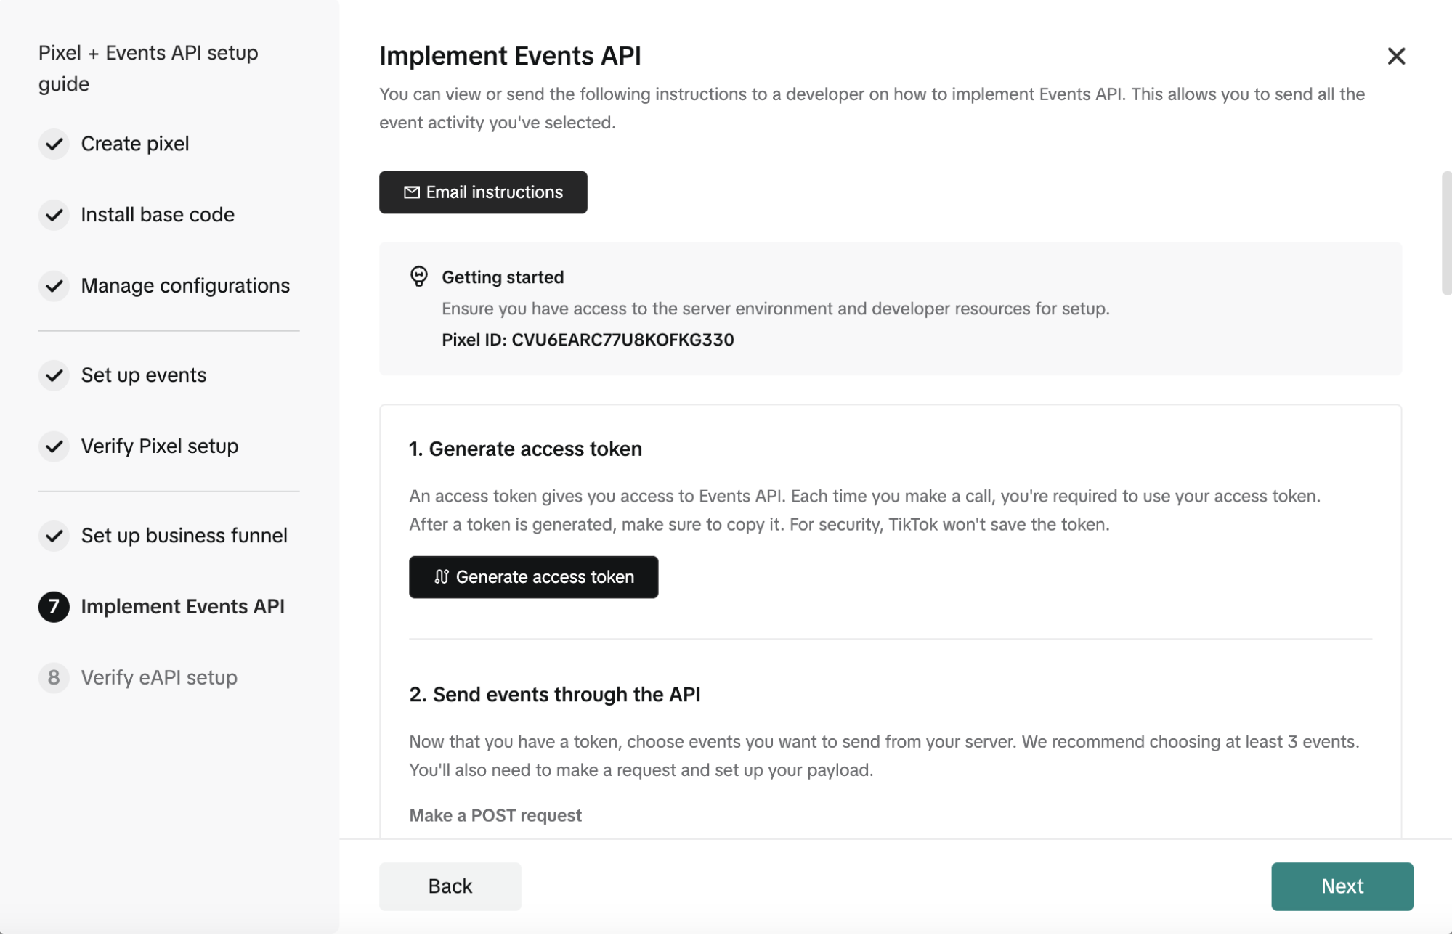The image size is (1452, 935).
Task: Click the Create pixel checkmark icon
Action: 54,144
